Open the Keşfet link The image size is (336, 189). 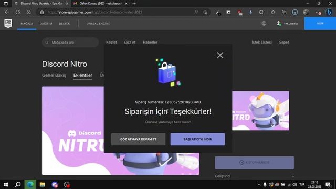pyautogui.click(x=111, y=42)
